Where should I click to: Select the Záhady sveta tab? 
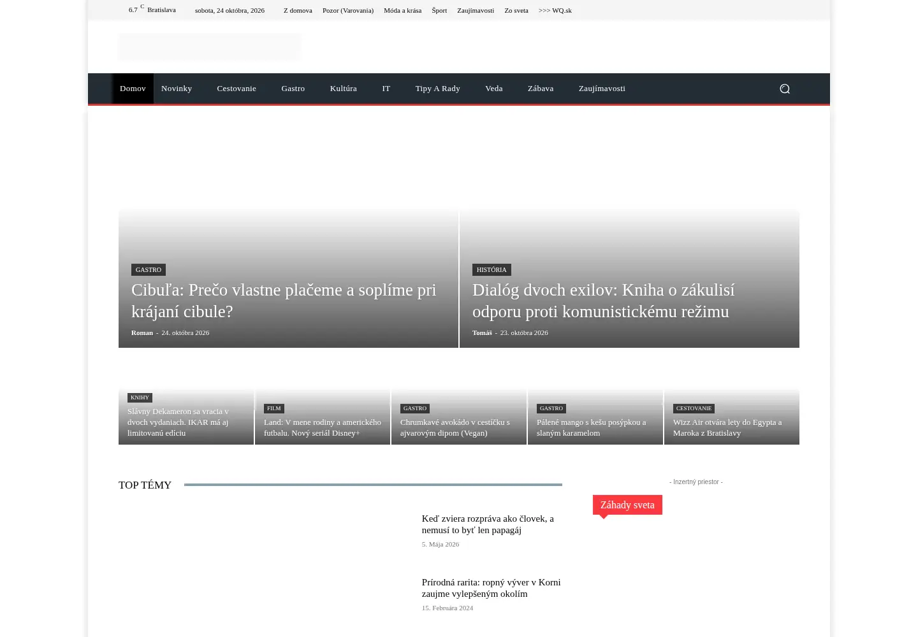point(627,505)
